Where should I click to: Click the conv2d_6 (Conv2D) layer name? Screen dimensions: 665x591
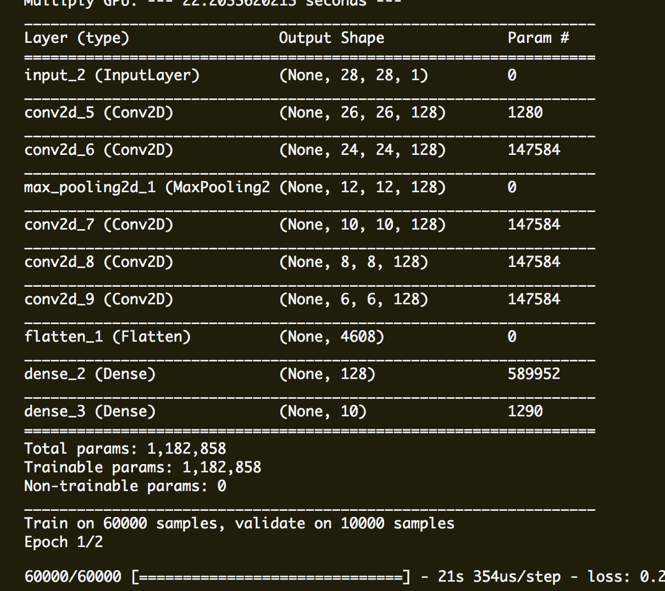99,150
